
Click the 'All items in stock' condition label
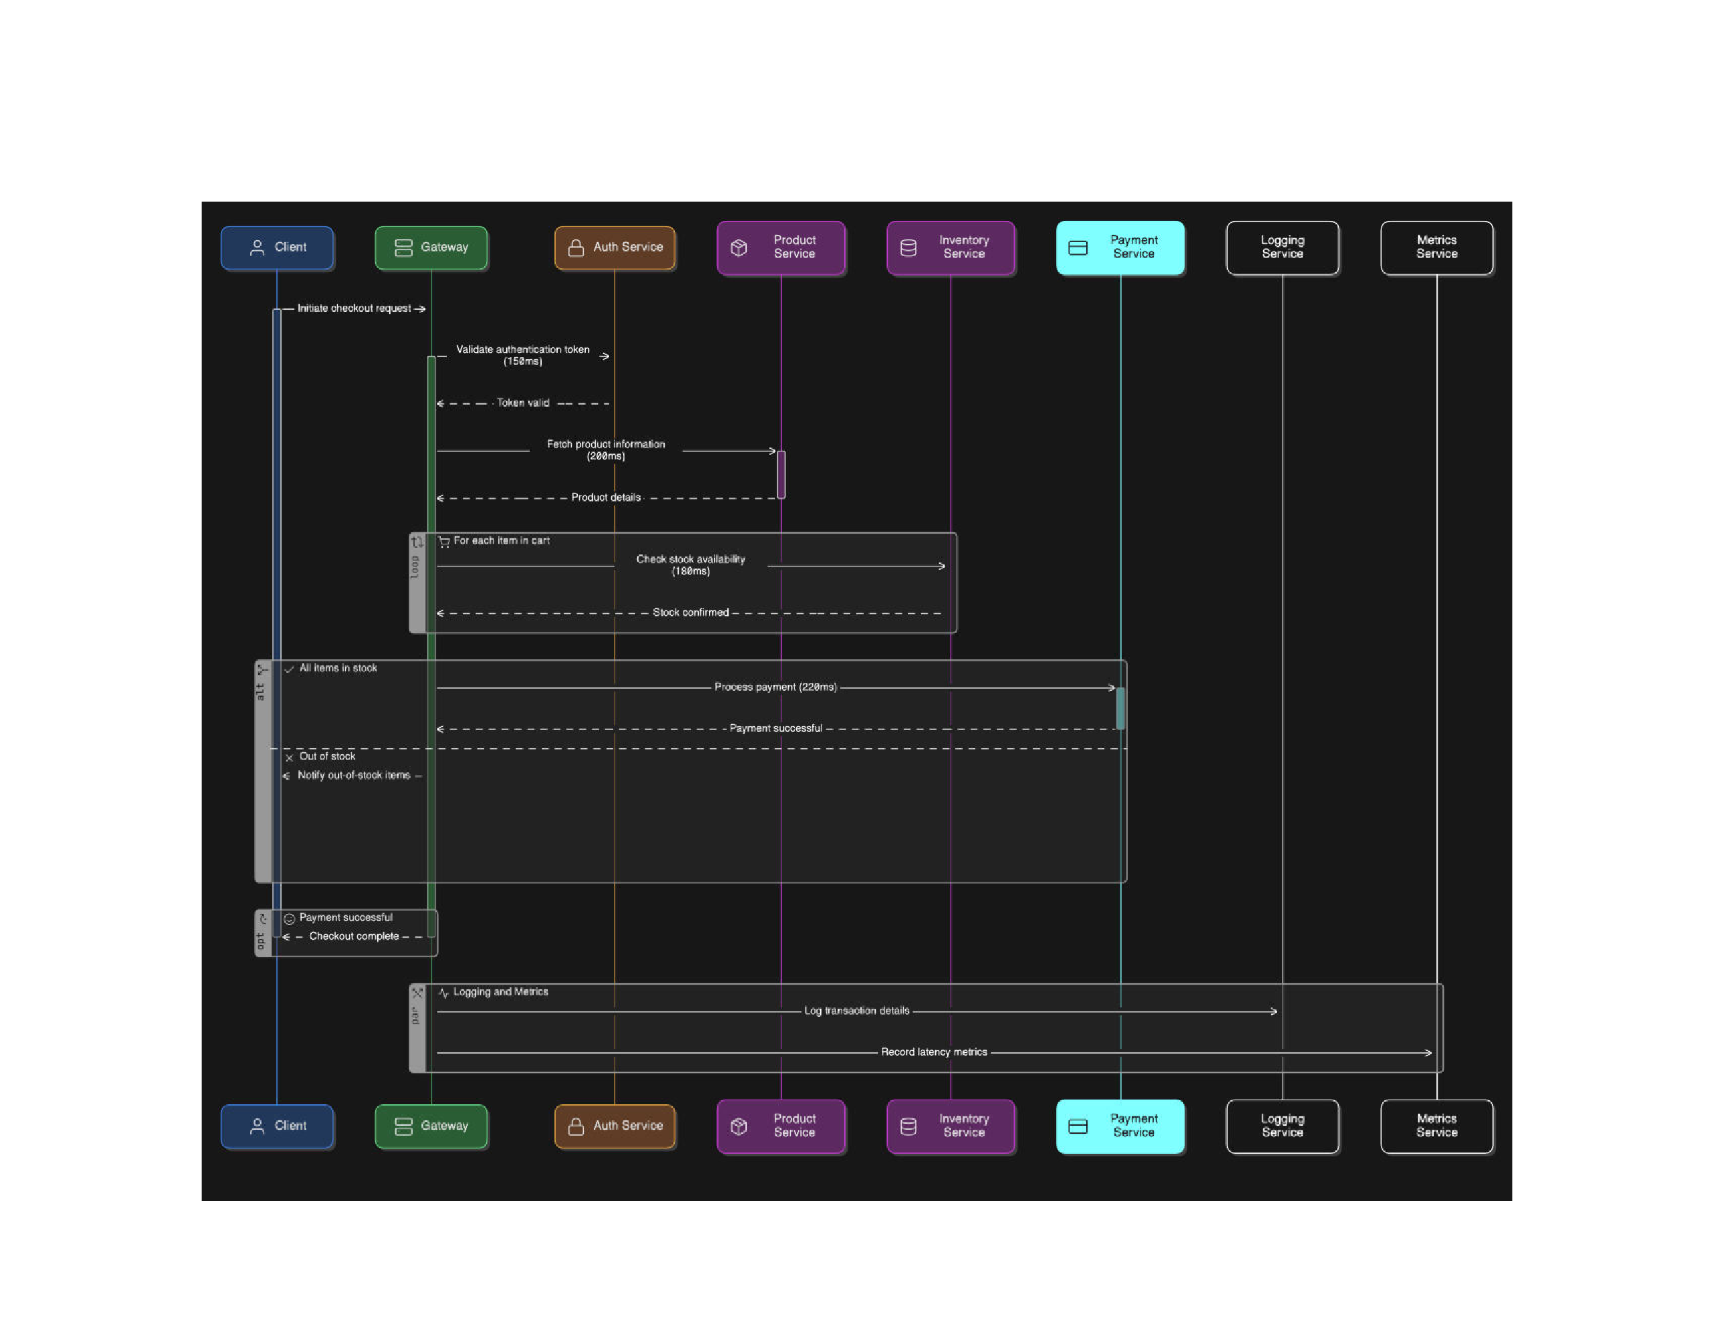click(338, 667)
